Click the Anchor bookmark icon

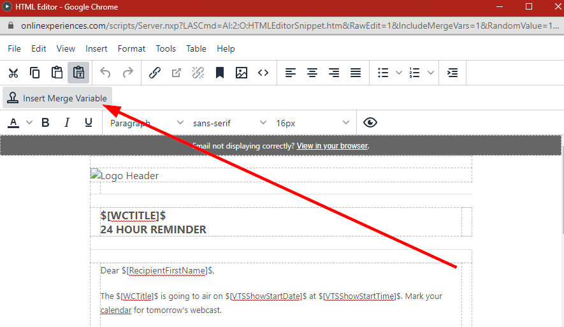220,73
